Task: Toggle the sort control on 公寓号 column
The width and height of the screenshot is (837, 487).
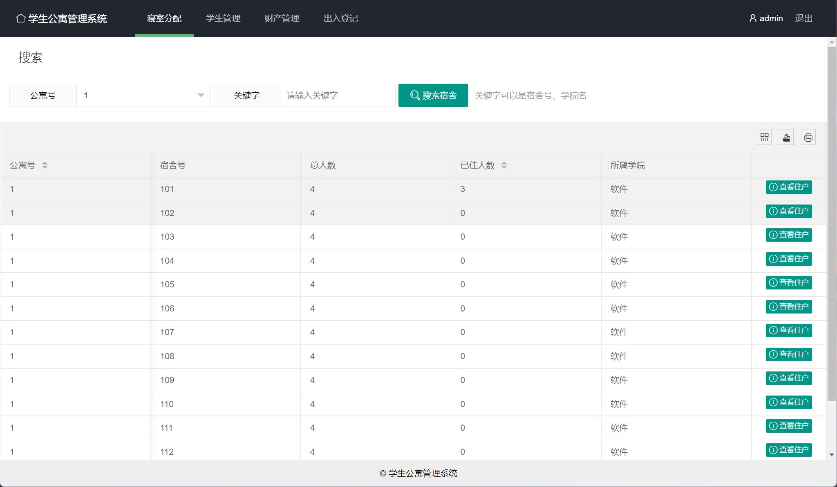Action: (45, 165)
